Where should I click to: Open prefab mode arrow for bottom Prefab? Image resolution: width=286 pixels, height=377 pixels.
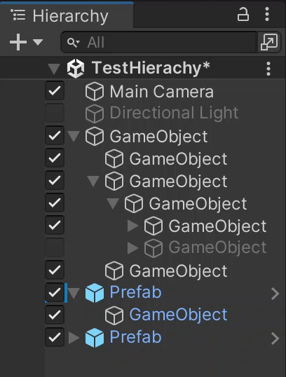click(275, 338)
